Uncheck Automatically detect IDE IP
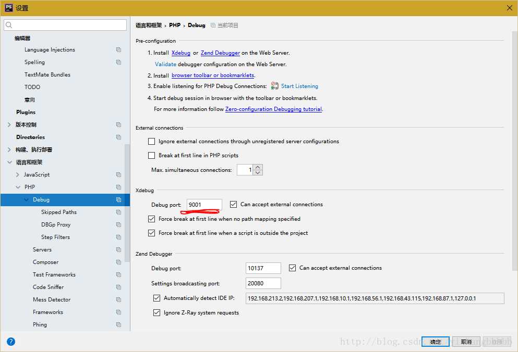The height and width of the screenshot is (352, 518). pyautogui.click(x=157, y=298)
